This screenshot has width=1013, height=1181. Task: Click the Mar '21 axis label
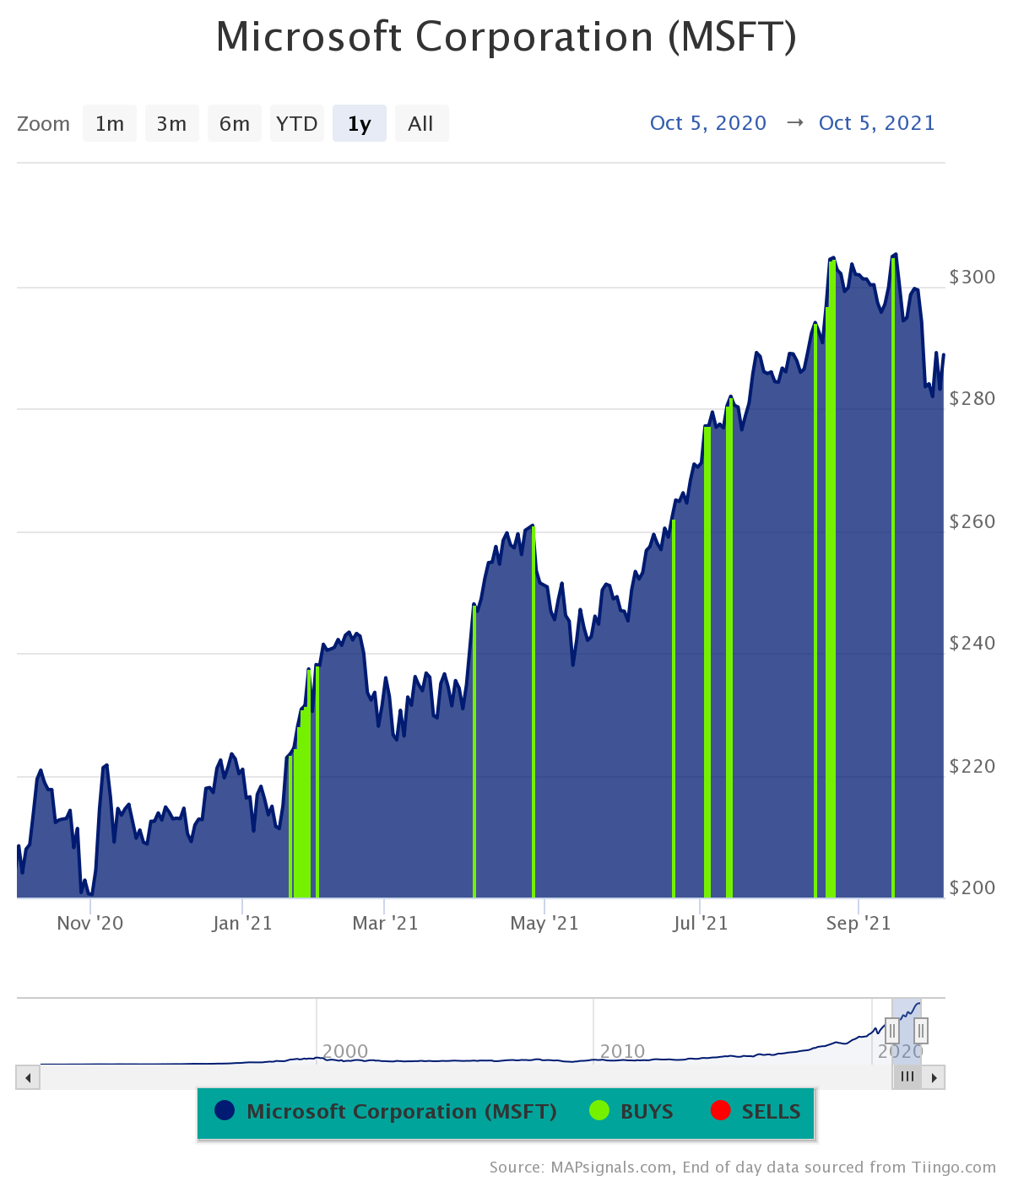385,924
